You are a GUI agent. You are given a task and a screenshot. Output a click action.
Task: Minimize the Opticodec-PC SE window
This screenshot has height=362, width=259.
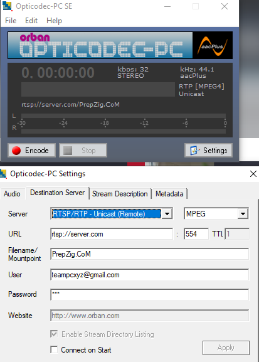(x=167, y=6)
